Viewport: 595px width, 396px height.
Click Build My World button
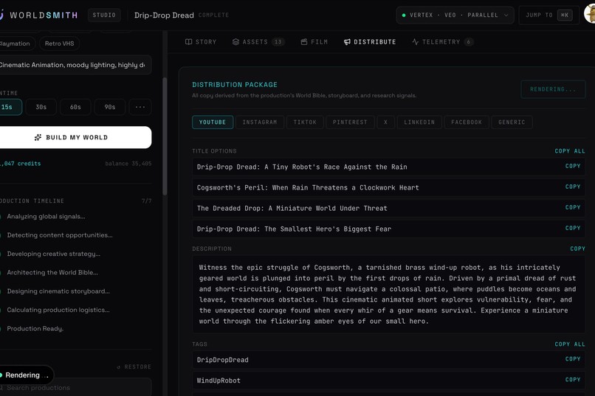click(x=75, y=137)
